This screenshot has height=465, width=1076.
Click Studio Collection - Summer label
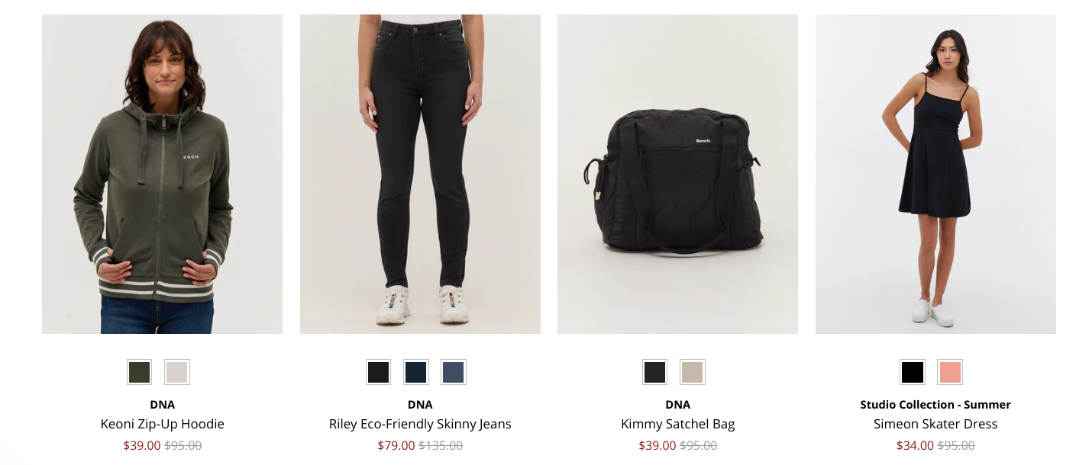(935, 405)
